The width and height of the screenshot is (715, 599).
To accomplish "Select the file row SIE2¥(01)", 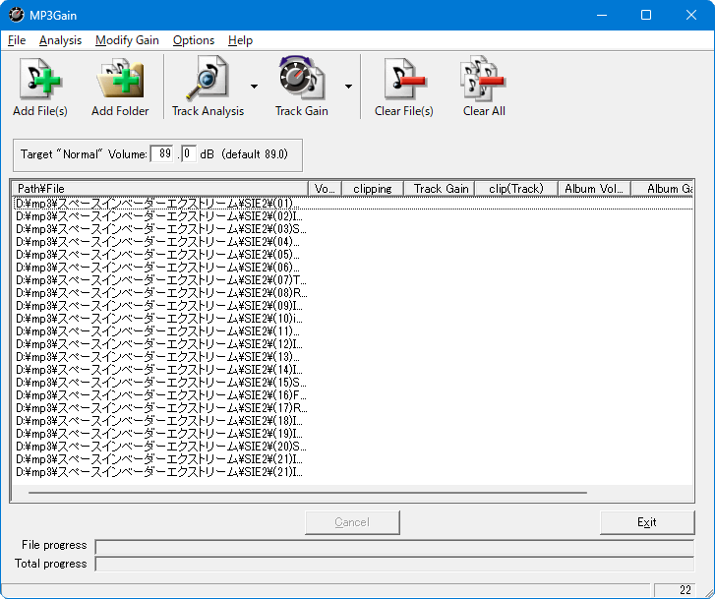I will tap(353, 203).
